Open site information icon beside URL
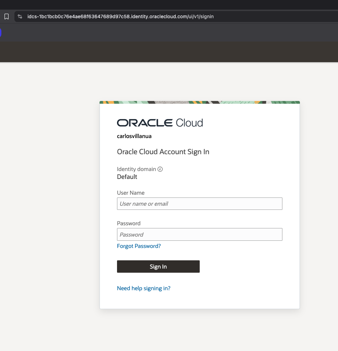This screenshot has width=338, height=351. pyautogui.click(x=20, y=16)
